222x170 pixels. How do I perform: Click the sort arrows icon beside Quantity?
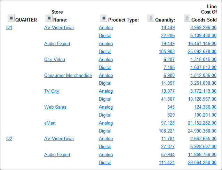tap(151, 18)
